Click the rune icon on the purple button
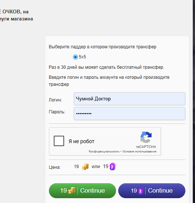The height and width of the screenshot is (203, 195). pyautogui.click(x=141, y=191)
